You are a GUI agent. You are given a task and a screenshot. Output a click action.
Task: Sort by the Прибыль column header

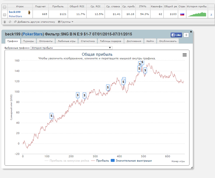click(58, 6)
